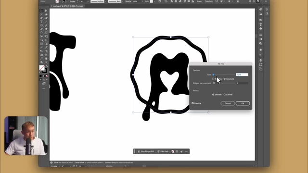Select the Hand tool
Viewport: 308px width, 173px height.
(46, 59)
